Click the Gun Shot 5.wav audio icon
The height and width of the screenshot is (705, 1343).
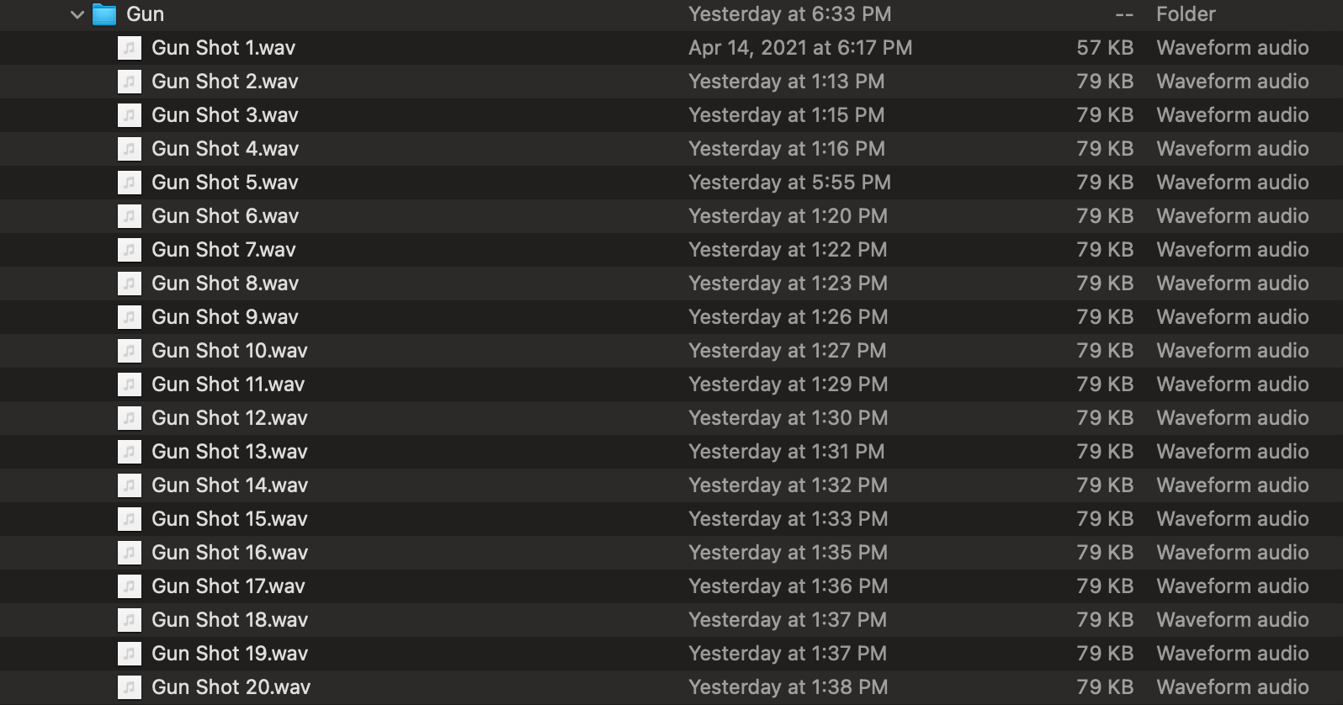(129, 183)
